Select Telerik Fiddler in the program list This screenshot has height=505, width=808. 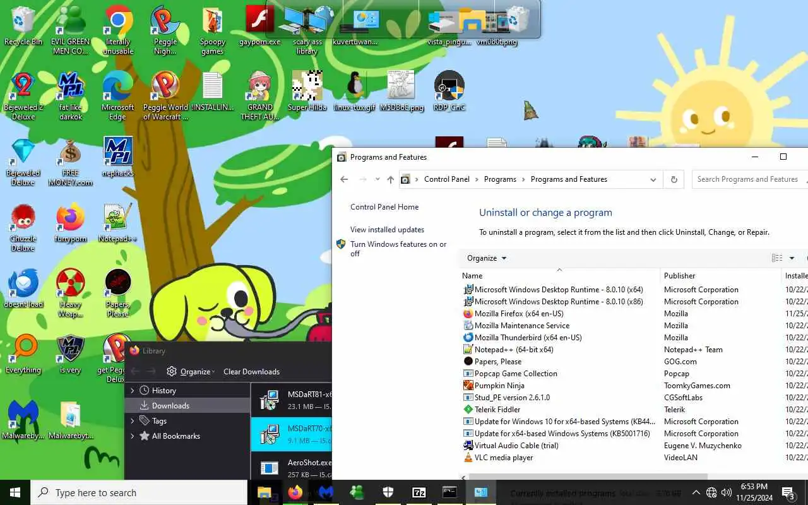click(634, 410)
